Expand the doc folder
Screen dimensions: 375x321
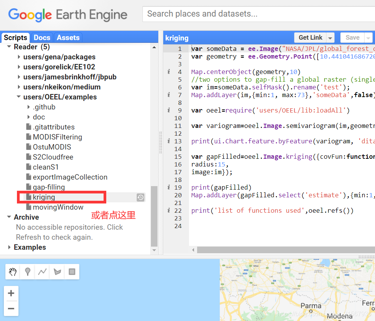(x=28, y=117)
